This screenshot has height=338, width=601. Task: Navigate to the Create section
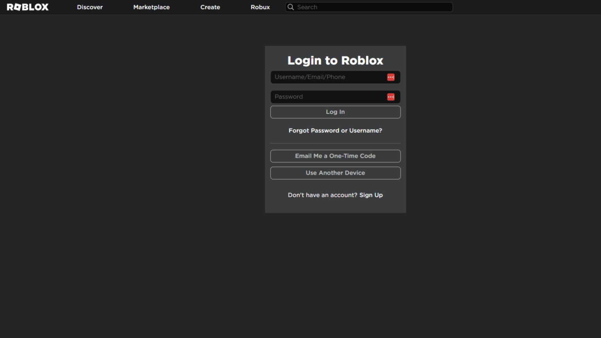click(x=210, y=7)
